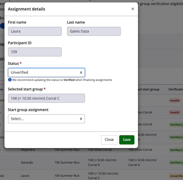The height and width of the screenshot is (180, 183).
Task: Close the Assignment details dialog with the × icon
Action: coord(133,9)
